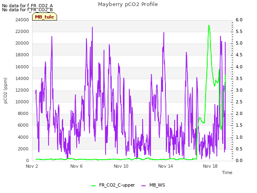Click the 2.5 right axis value
This screenshot has width=257, height=193.
[x=239, y=102]
